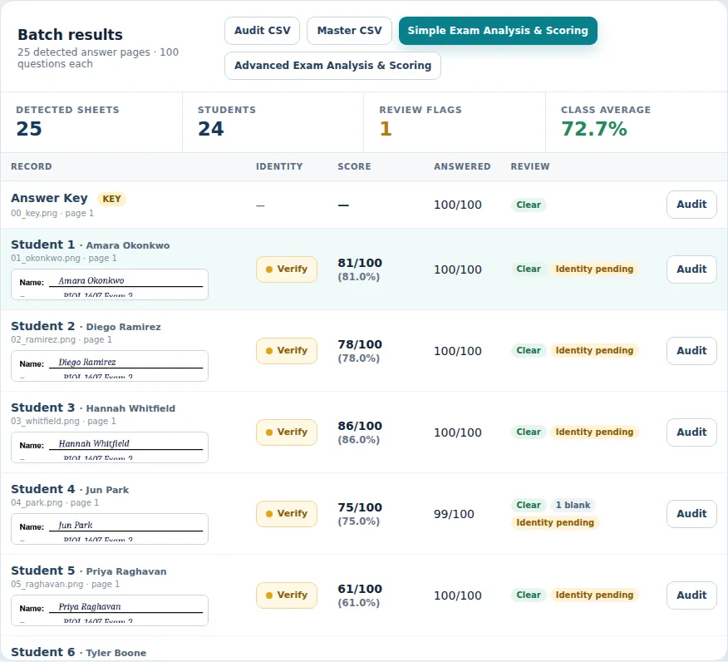Open Hannah Whitfield's name snippet

[110, 447]
